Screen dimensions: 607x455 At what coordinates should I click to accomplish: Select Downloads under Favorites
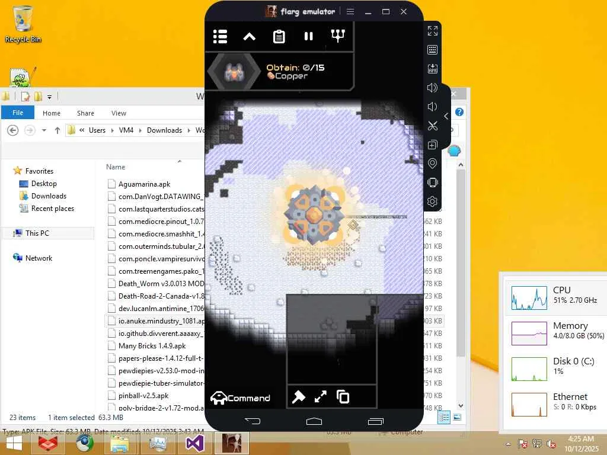pos(49,196)
